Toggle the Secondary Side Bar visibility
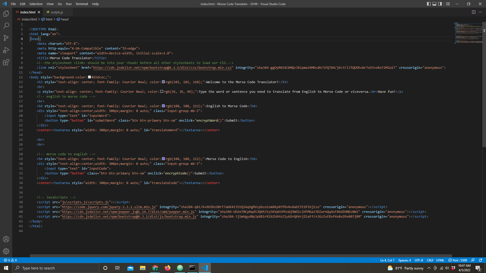Image resolution: width=486 pixels, height=273 pixels. point(440,4)
